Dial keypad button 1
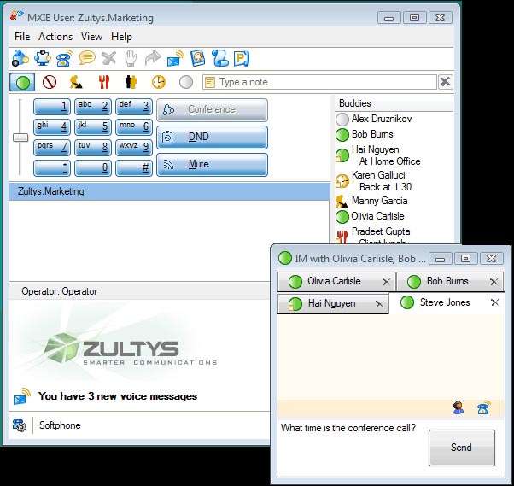Viewport: 514px width, 486px height. pos(52,107)
